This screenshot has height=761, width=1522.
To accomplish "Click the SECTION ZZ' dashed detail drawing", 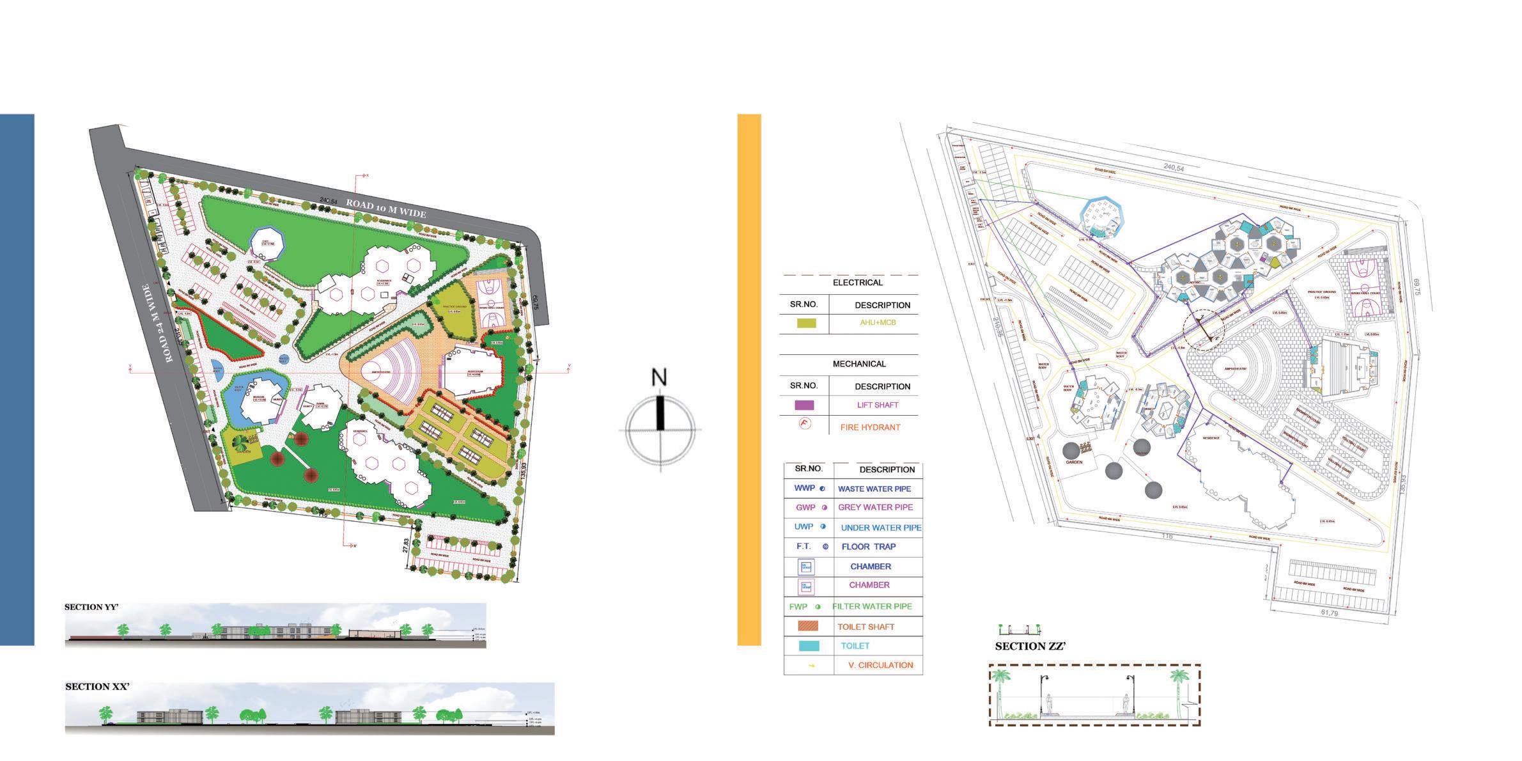I will click(1094, 695).
